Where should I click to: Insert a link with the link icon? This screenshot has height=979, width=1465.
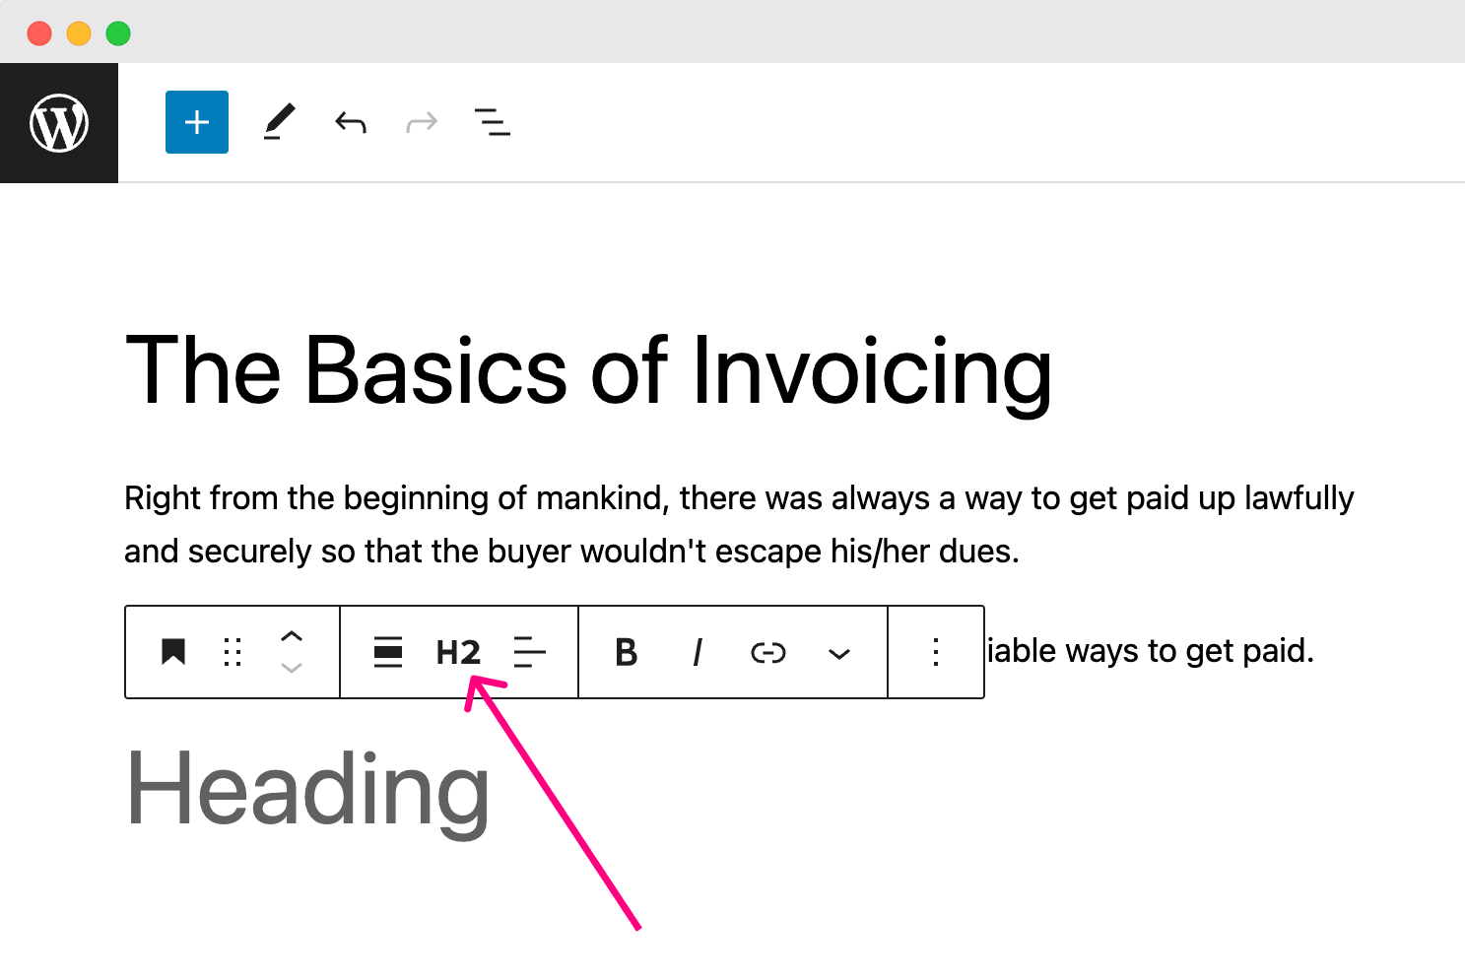click(768, 652)
